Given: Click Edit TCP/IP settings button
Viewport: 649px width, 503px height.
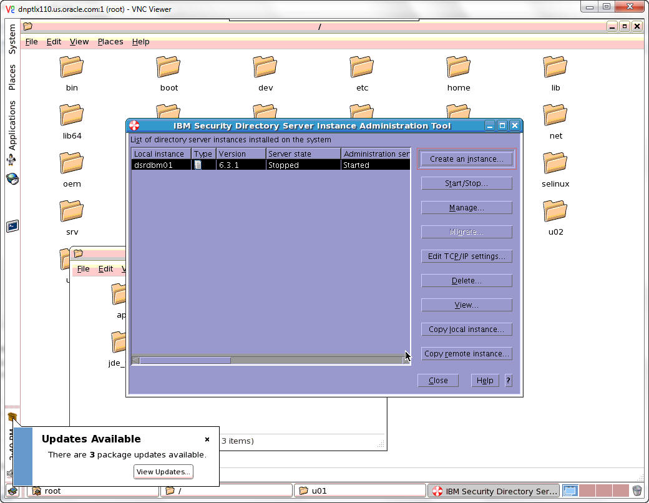Looking at the screenshot, I should coord(467,256).
